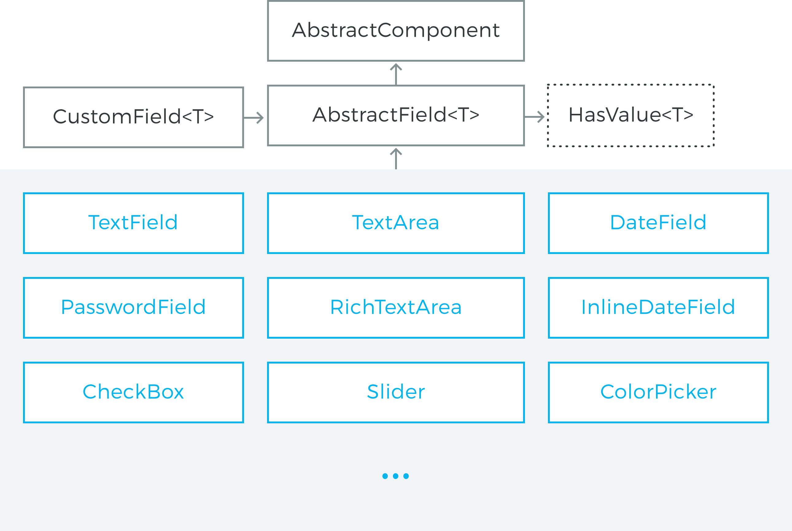Click arrow pointing to HasValue<T>
This screenshot has width=792, height=531.
pyautogui.click(x=534, y=117)
